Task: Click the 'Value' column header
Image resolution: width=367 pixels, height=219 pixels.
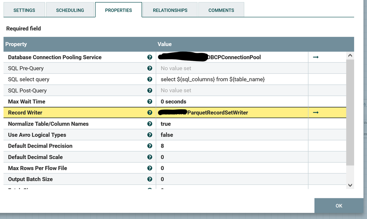Action: [165, 44]
